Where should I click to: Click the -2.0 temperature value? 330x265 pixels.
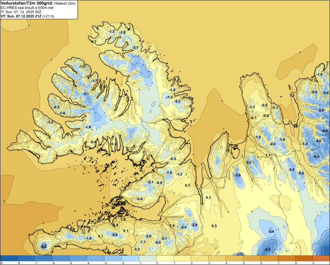(x=148, y=236)
